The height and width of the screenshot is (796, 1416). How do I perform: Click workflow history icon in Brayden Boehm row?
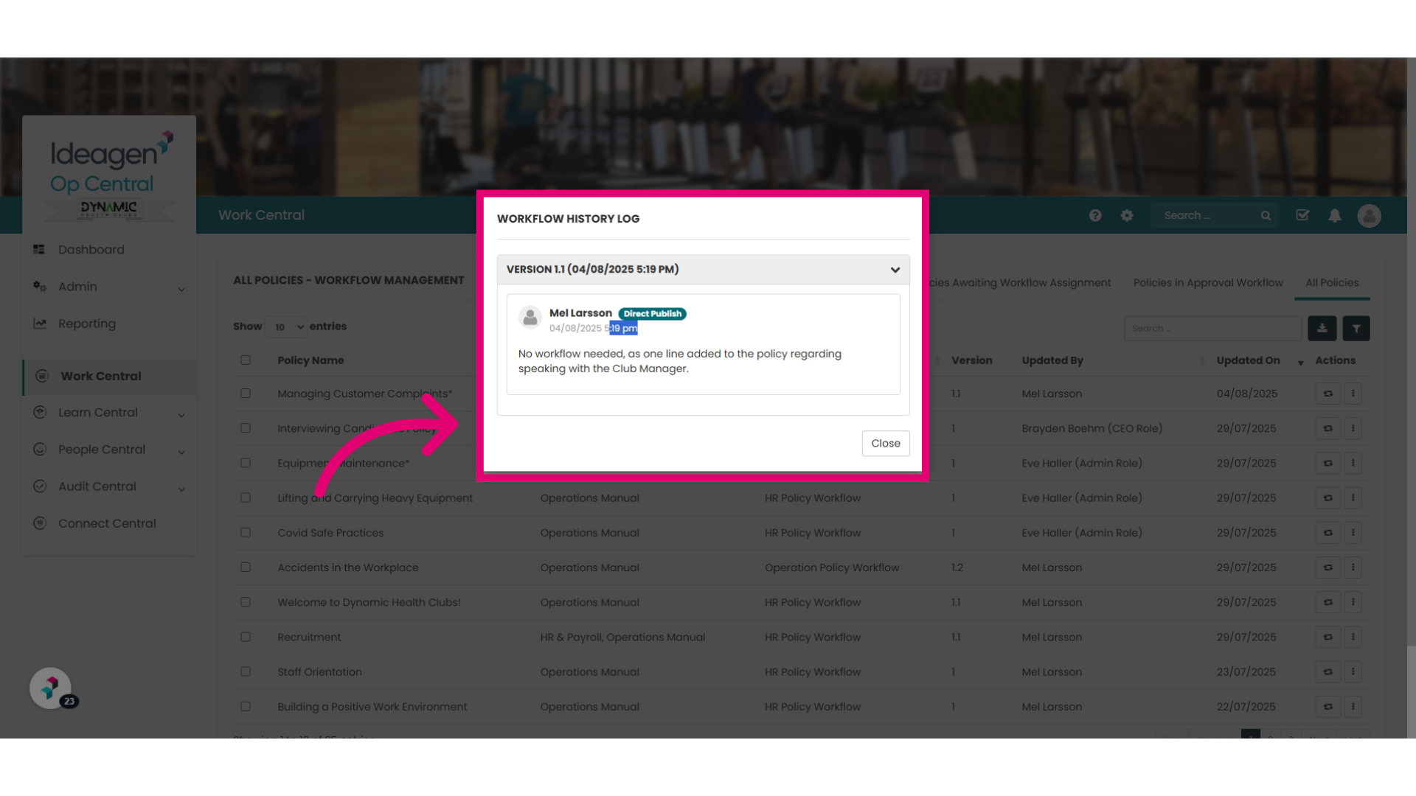tap(1328, 428)
